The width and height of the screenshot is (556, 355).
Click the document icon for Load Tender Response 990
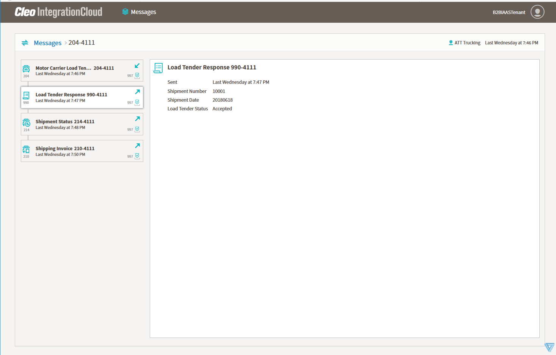point(26,96)
